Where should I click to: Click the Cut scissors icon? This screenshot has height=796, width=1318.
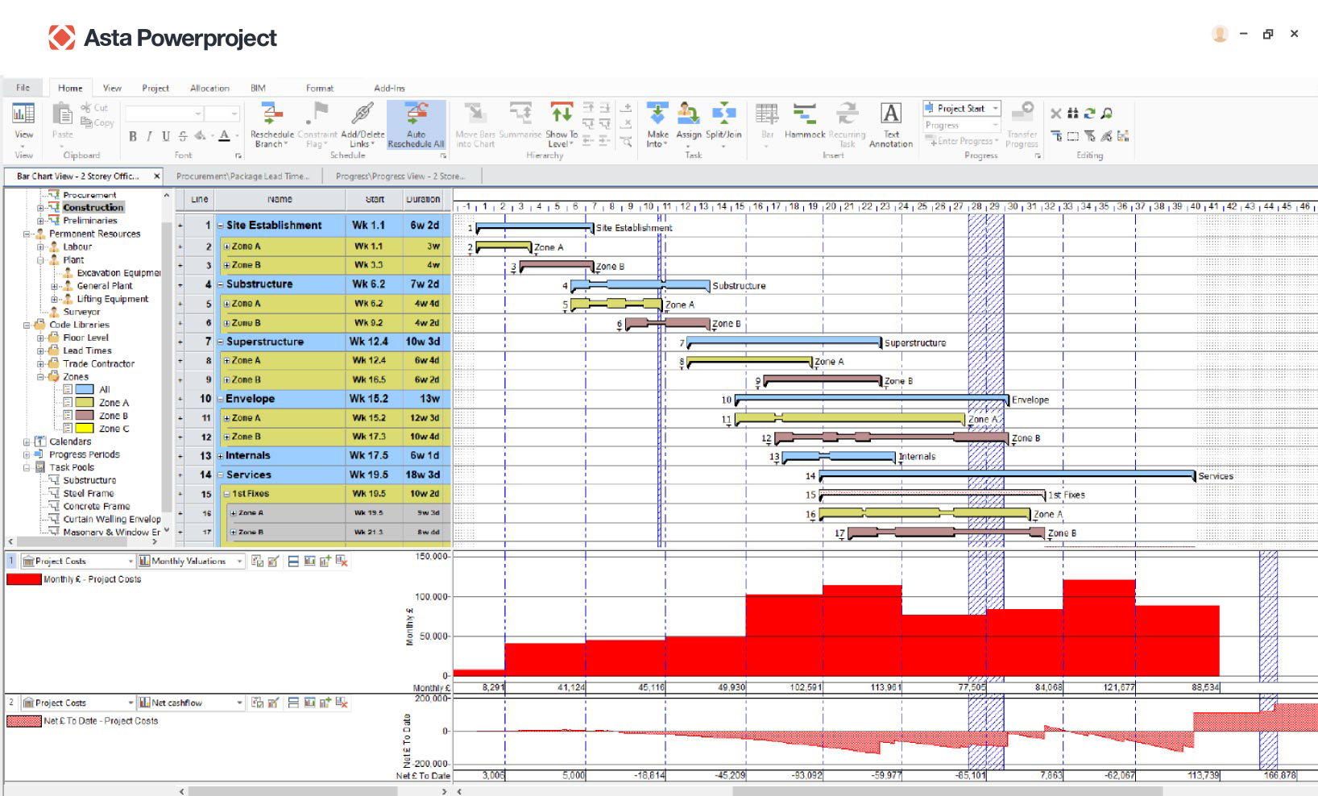[x=86, y=107]
